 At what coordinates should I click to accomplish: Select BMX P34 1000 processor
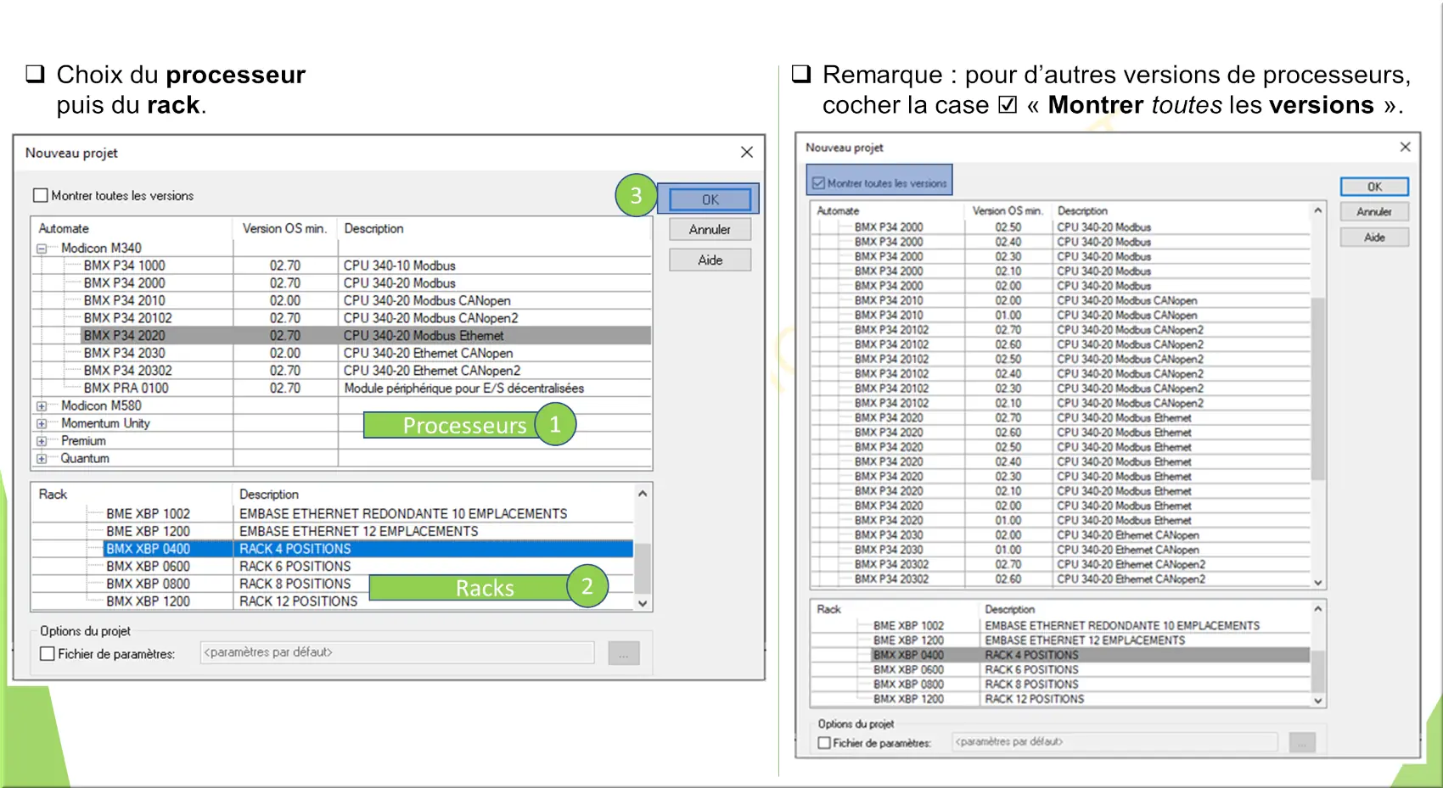tap(124, 265)
